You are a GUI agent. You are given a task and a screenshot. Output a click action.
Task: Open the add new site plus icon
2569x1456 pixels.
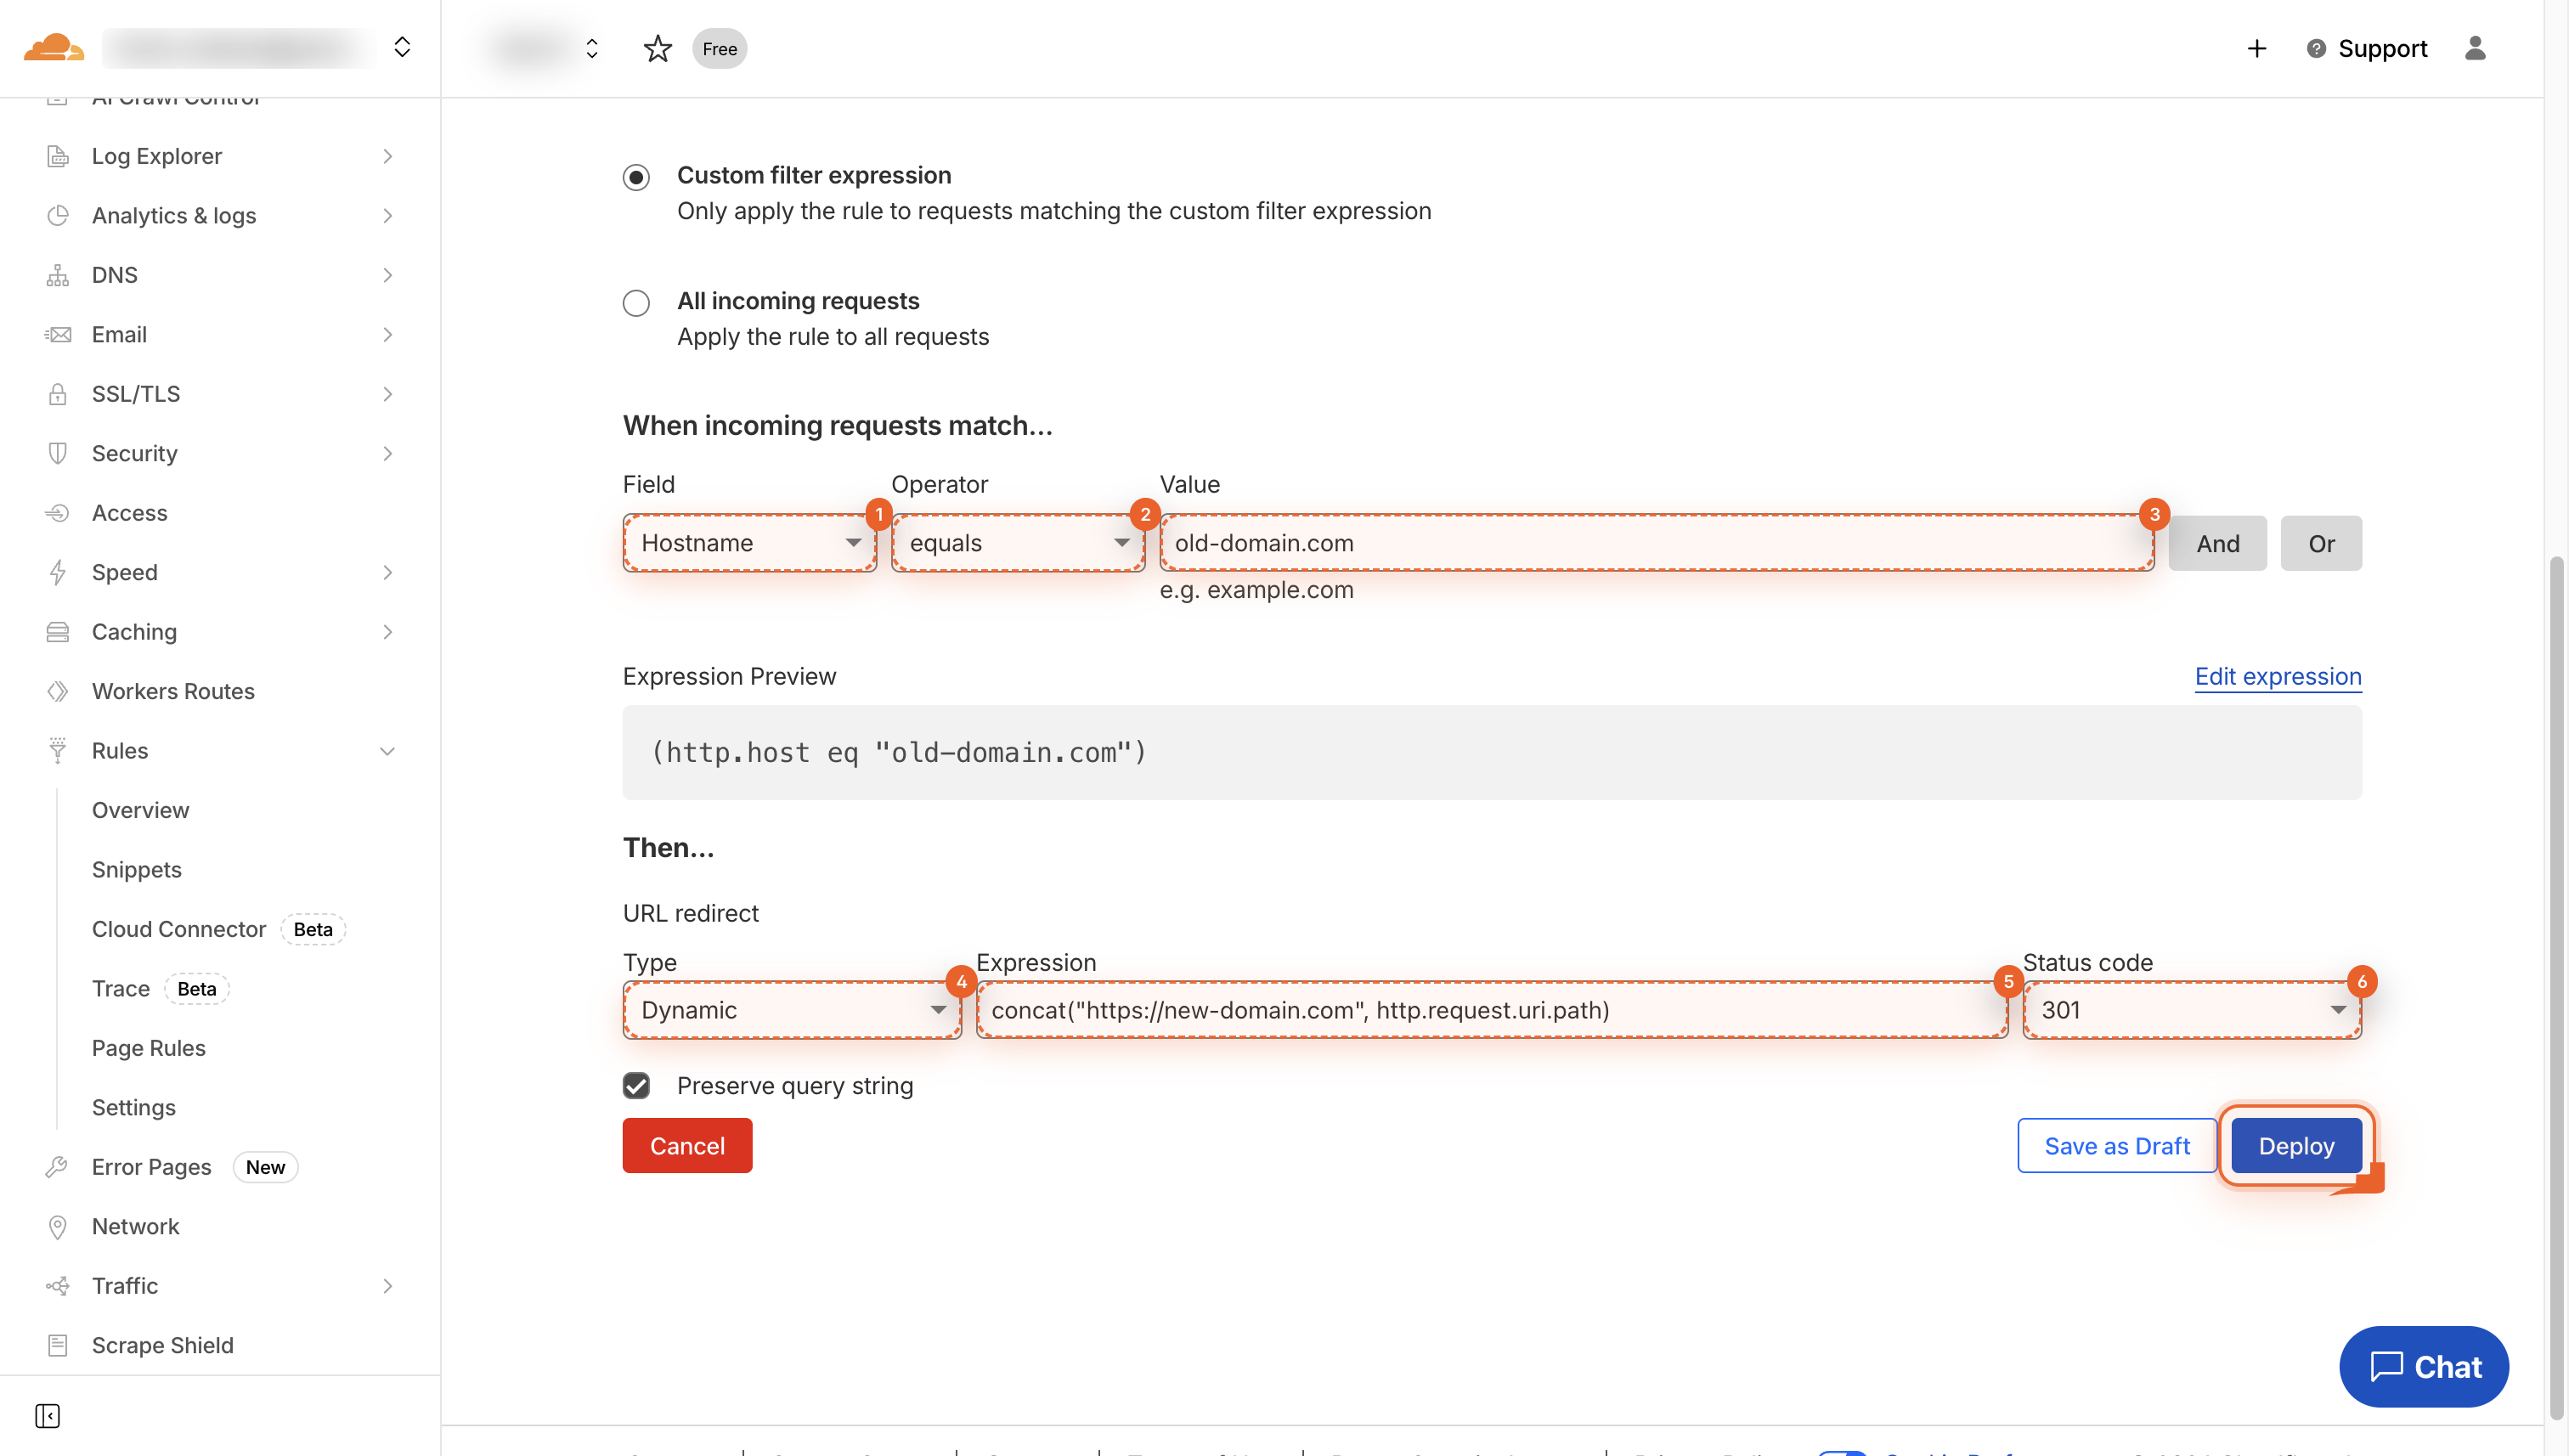pyautogui.click(x=2256, y=48)
